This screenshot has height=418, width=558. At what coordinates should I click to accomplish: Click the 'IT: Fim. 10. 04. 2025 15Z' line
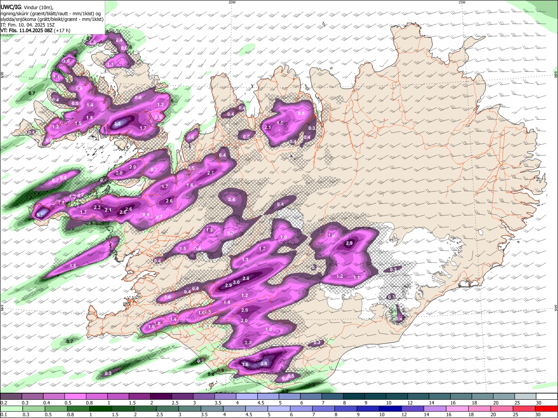[x=27, y=25]
